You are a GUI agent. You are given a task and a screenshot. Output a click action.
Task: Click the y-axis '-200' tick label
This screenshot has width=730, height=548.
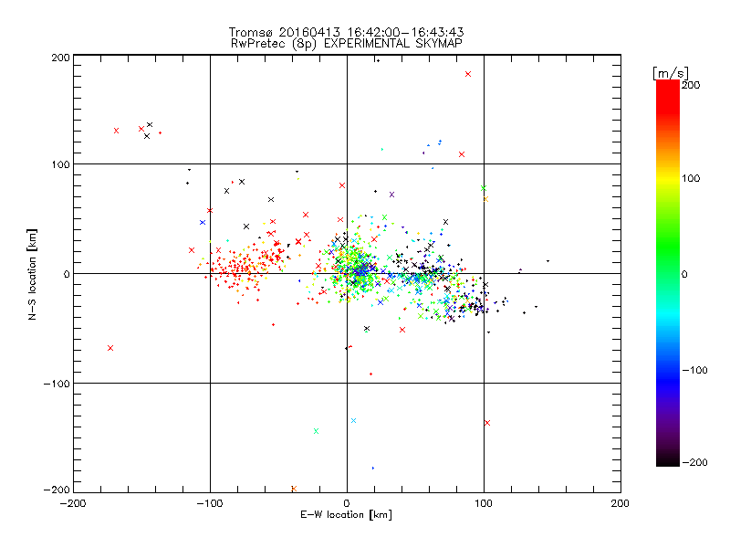pyautogui.click(x=57, y=490)
